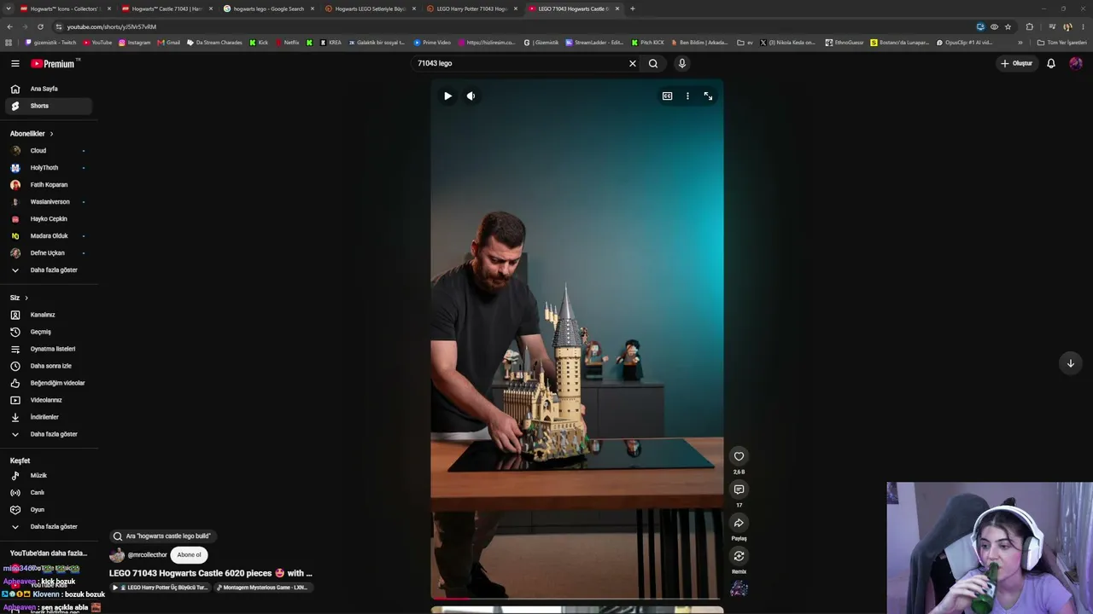Reload the page

tap(40, 26)
